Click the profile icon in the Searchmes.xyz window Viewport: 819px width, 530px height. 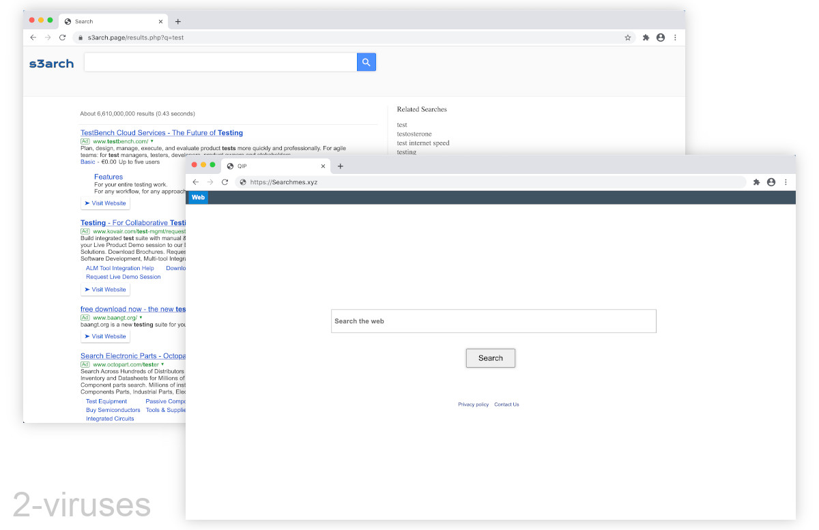coord(771,182)
